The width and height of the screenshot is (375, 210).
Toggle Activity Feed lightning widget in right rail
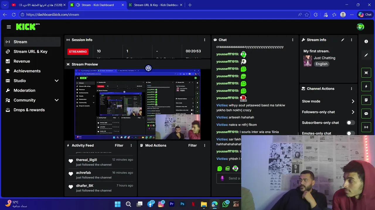click(366, 86)
